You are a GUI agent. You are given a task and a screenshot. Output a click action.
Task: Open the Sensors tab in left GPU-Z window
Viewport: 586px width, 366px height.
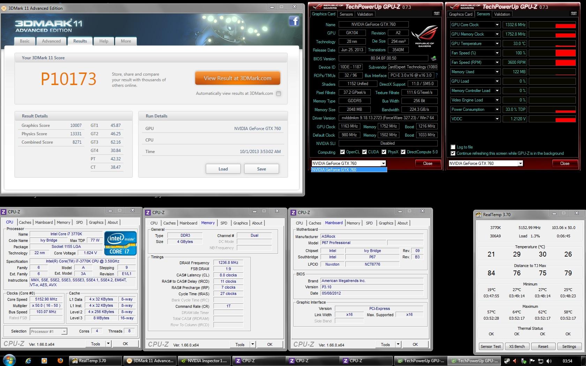(346, 14)
